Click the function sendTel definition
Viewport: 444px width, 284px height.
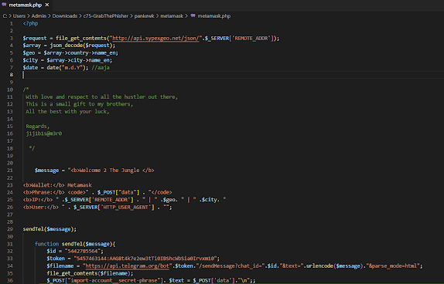point(75,244)
